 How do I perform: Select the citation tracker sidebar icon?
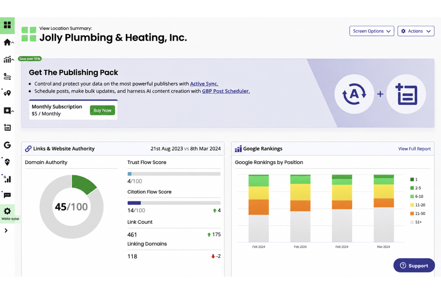(x=7, y=77)
